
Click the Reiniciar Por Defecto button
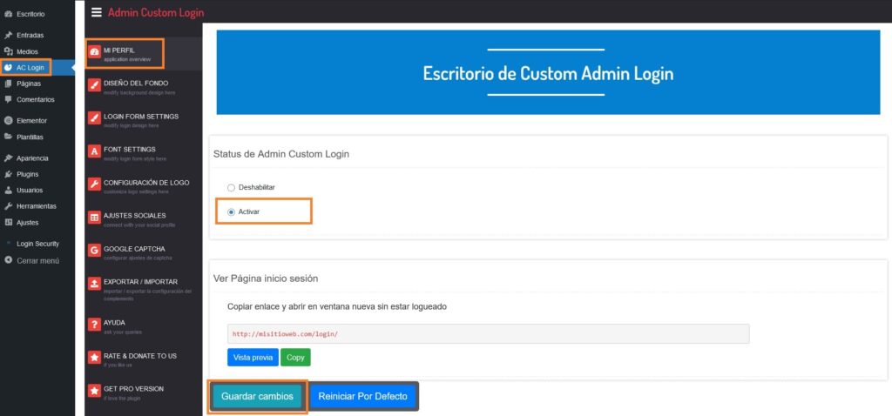(363, 396)
